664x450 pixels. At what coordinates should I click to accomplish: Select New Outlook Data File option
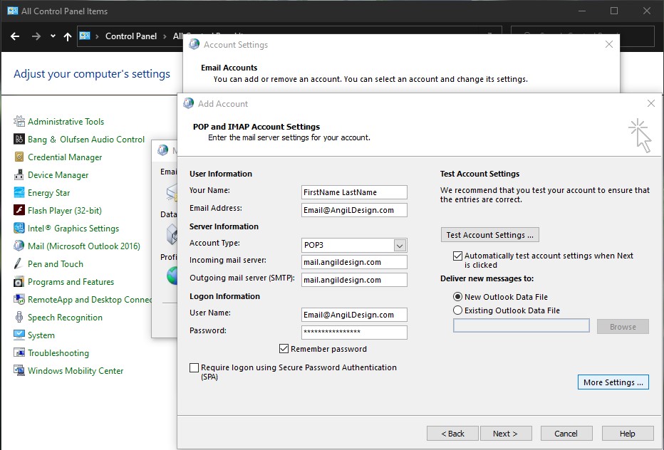[x=457, y=297]
